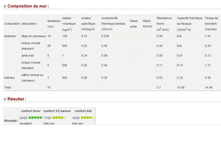The height and width of the screenshot is (142, 221).
Task: Click the 20/20 winter comfort score
Action: tap(23, 118)
